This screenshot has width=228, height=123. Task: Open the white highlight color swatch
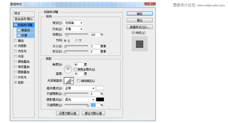100,88
